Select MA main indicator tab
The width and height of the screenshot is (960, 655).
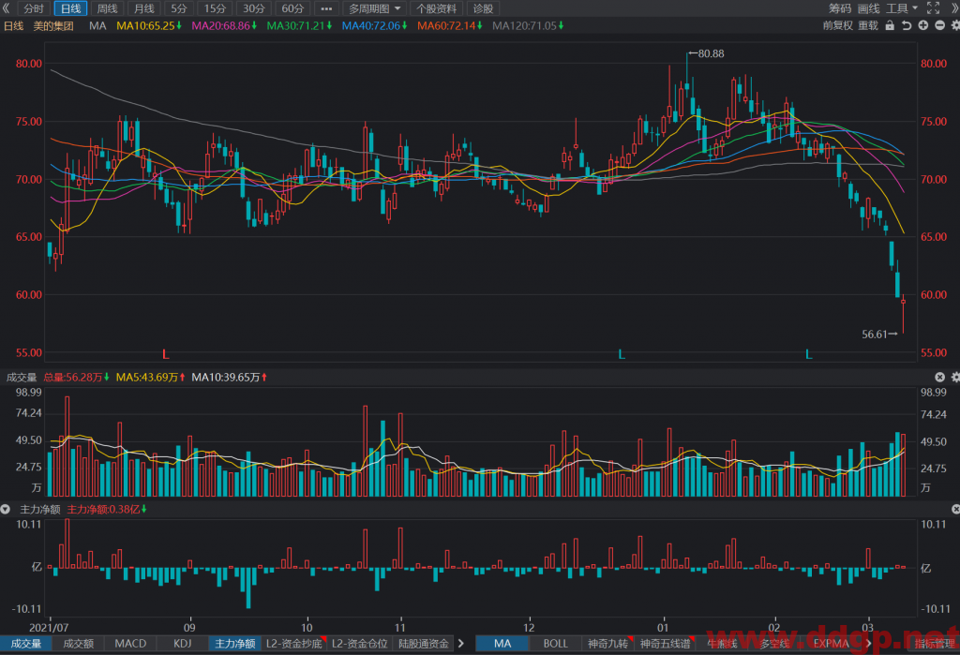(x=502, y=644)
